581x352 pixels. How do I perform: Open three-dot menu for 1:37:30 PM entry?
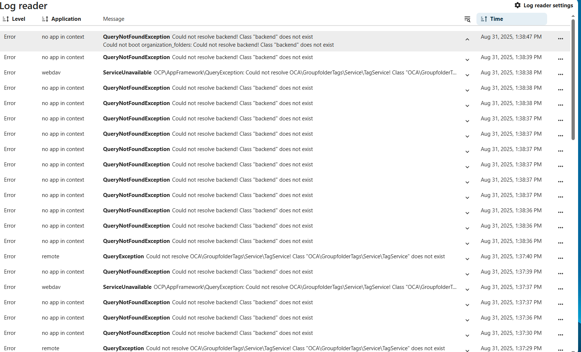560,335
